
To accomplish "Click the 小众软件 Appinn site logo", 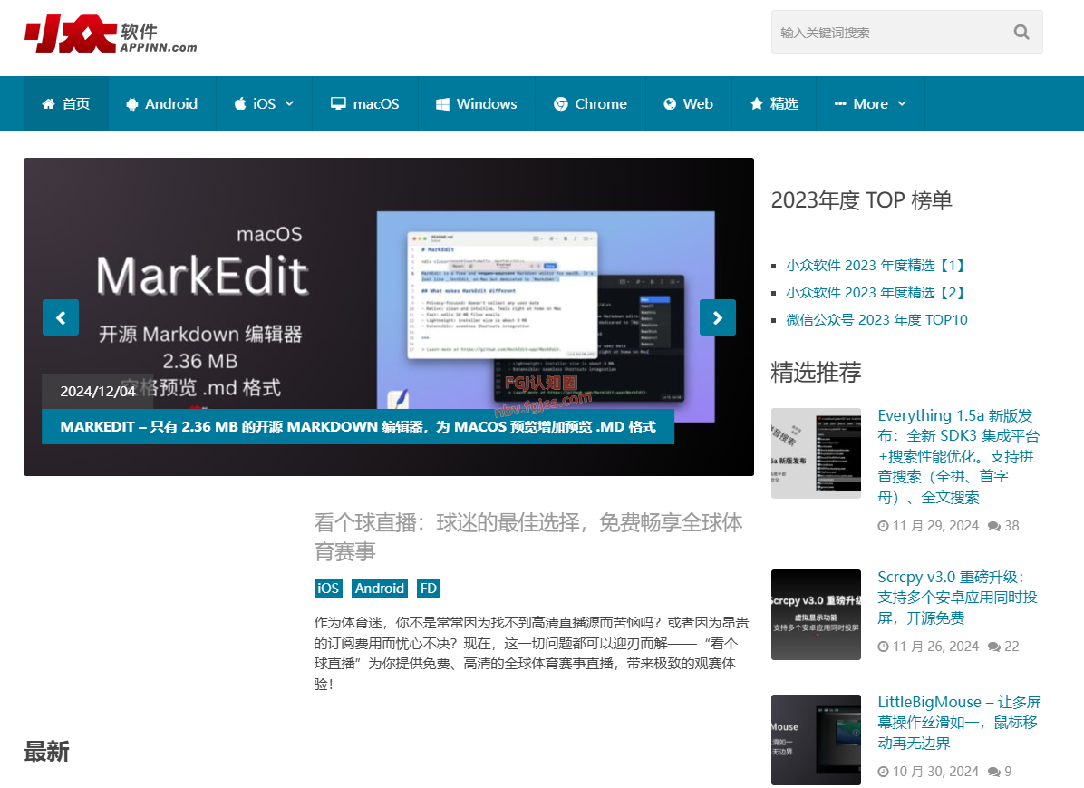I will [111, 34].
